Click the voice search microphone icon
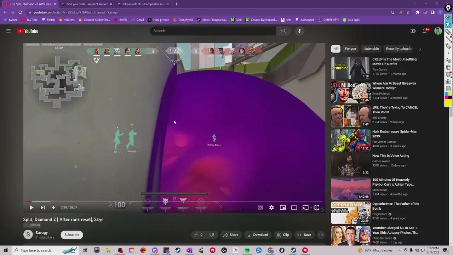The width and height of the screenshot is (453, 255). click(299, 31)
